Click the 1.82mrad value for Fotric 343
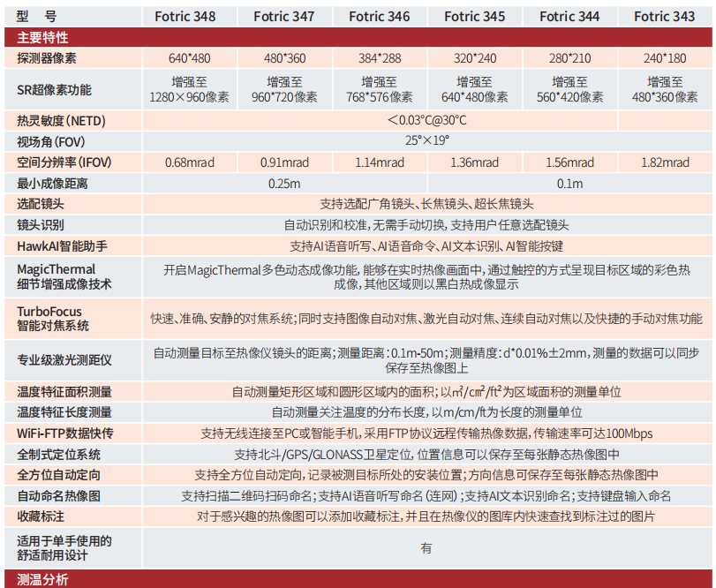 point(665,162)
